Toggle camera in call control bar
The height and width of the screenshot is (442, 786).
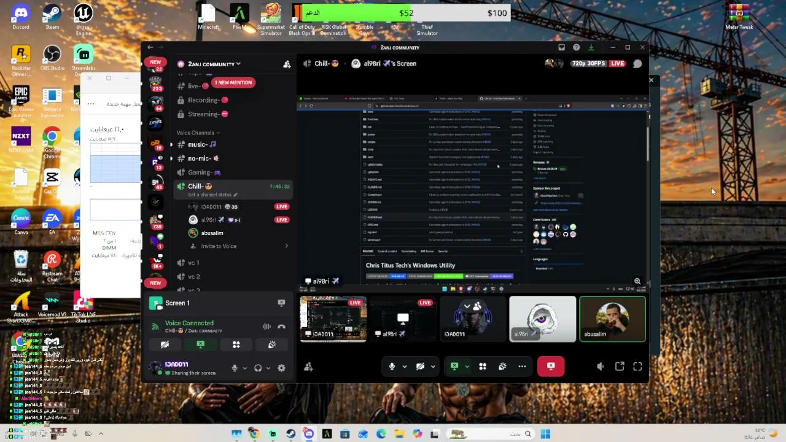[x=420, y=366]
